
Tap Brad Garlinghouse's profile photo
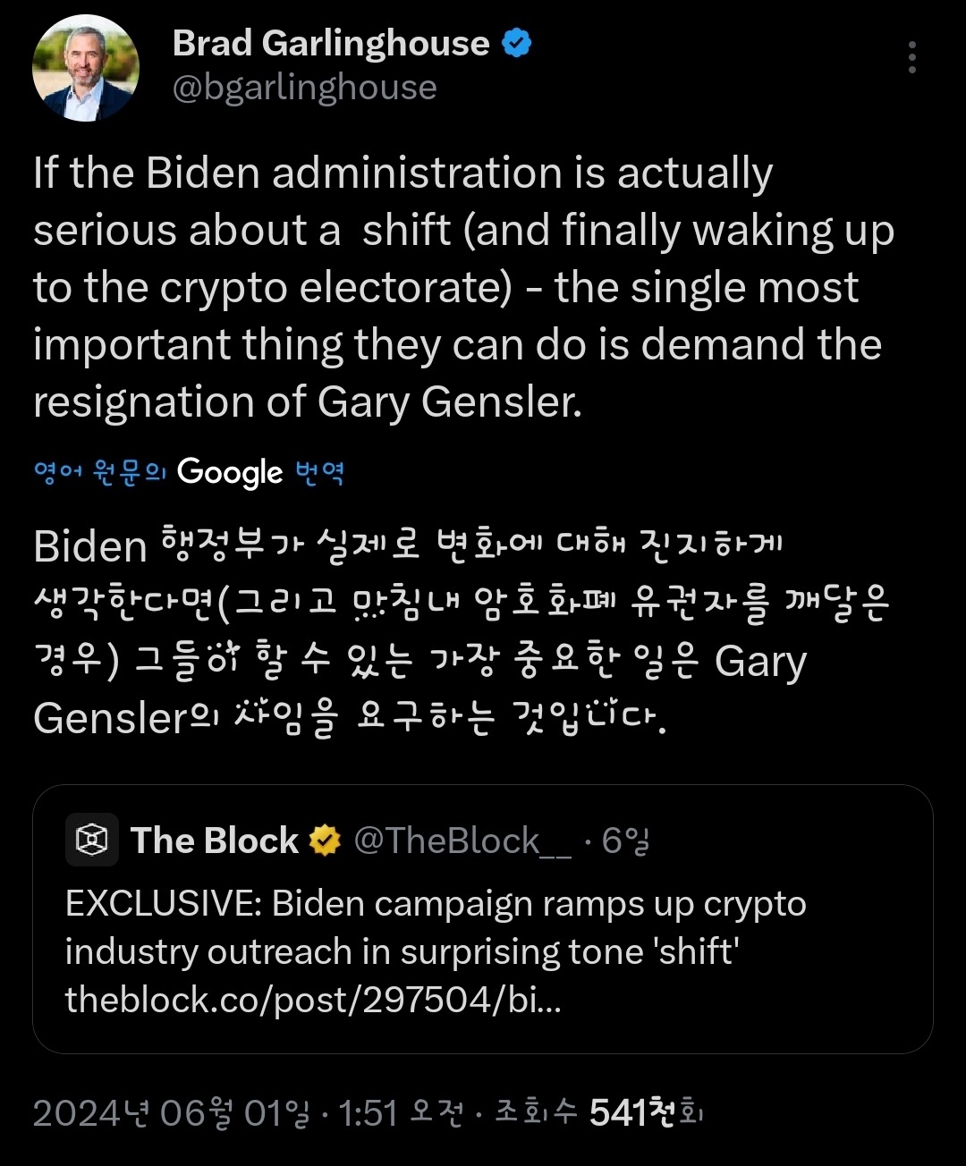pyautogui.click(x=86, y=68)
